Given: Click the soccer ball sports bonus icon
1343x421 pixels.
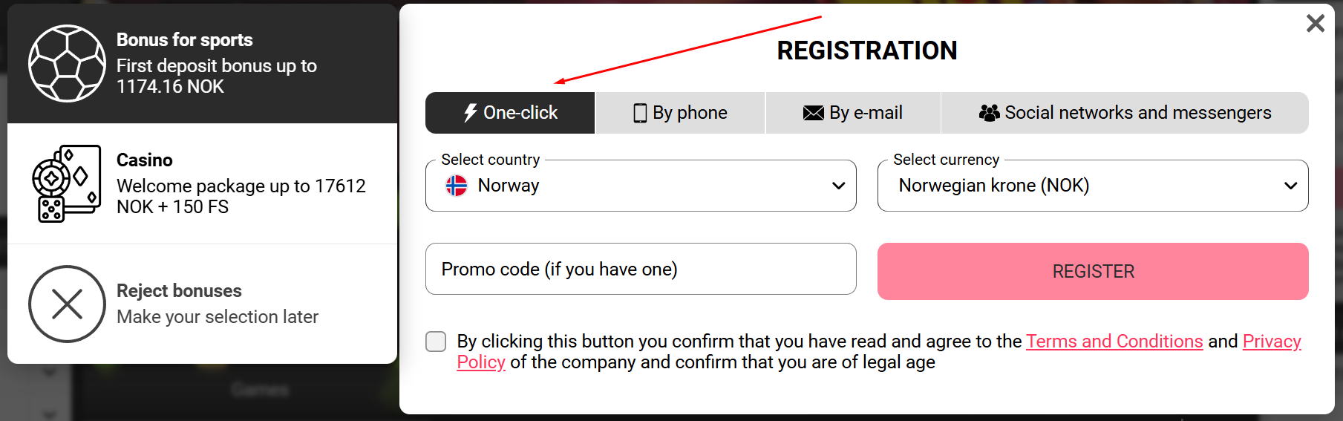Looking at the screenshot, I should pos(67,64).
